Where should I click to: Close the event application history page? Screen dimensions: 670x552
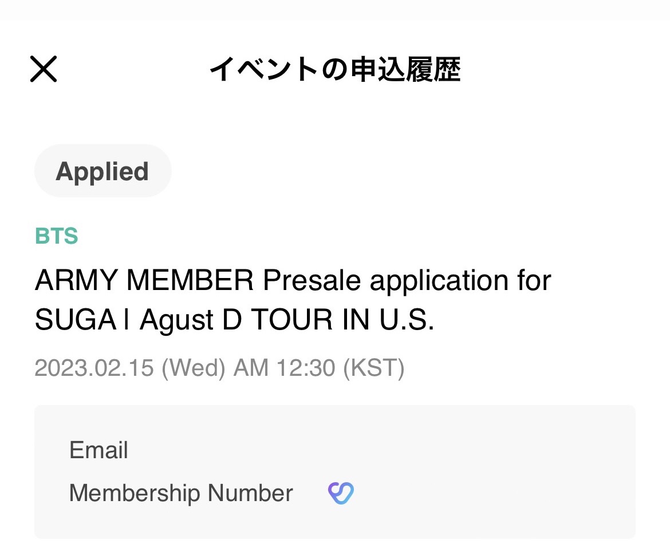[44, 69]
